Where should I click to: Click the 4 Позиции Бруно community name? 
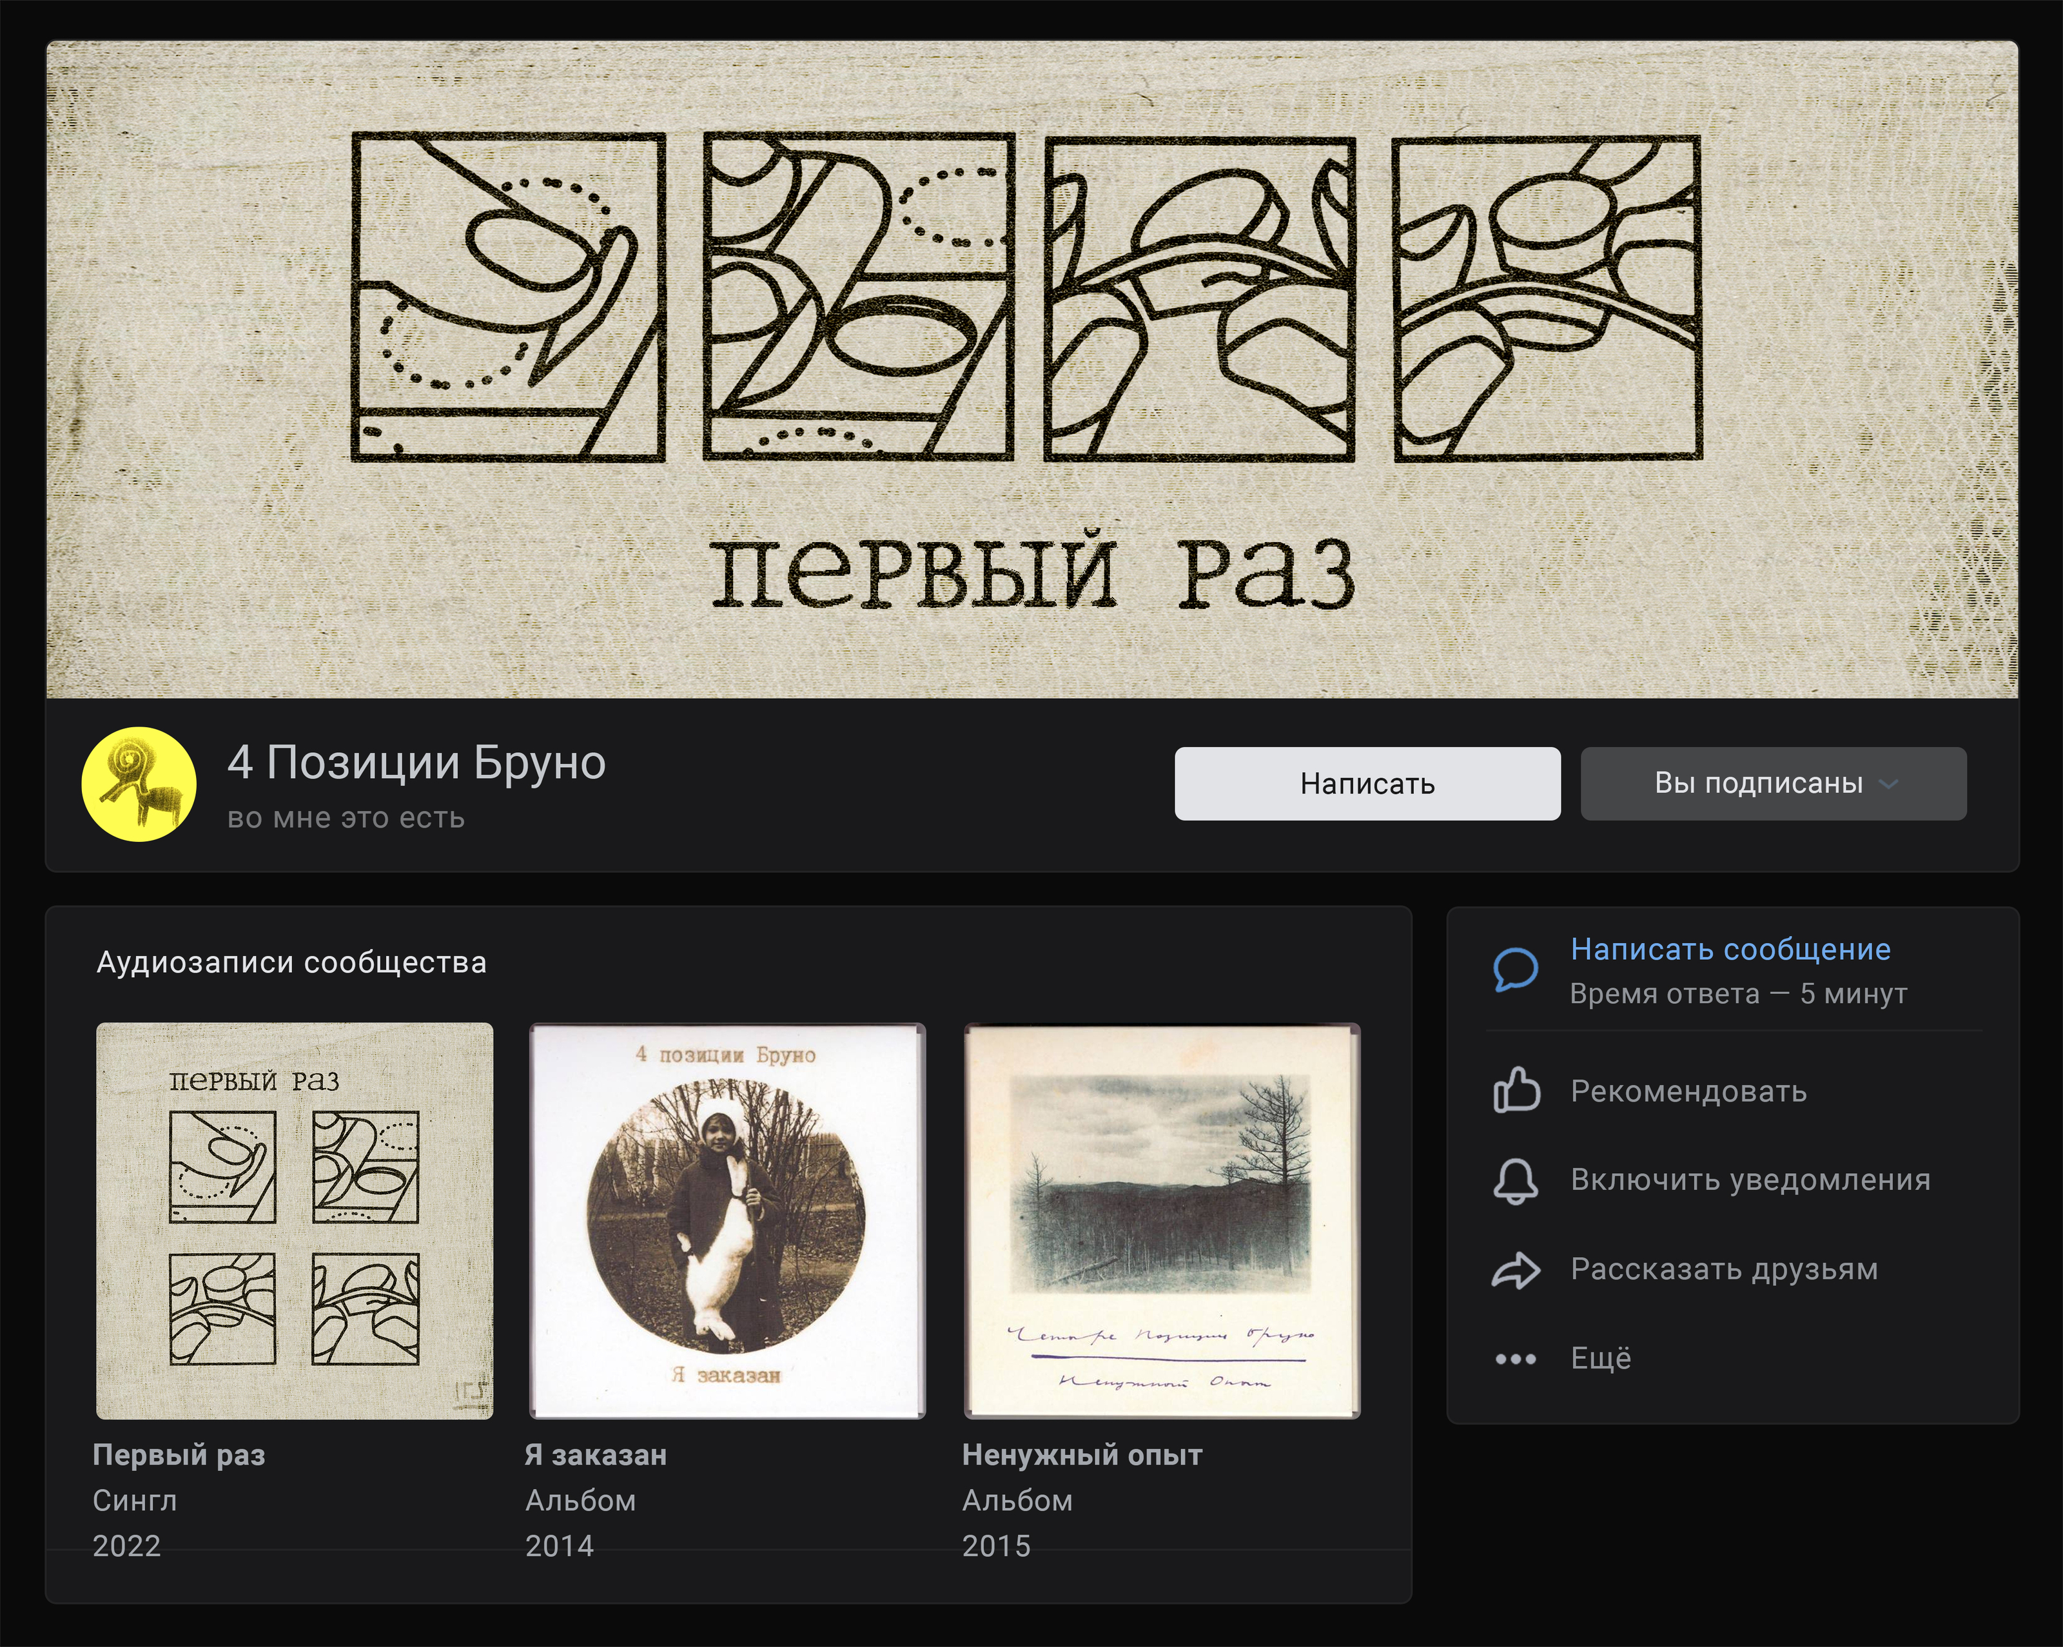click(416, 763)
